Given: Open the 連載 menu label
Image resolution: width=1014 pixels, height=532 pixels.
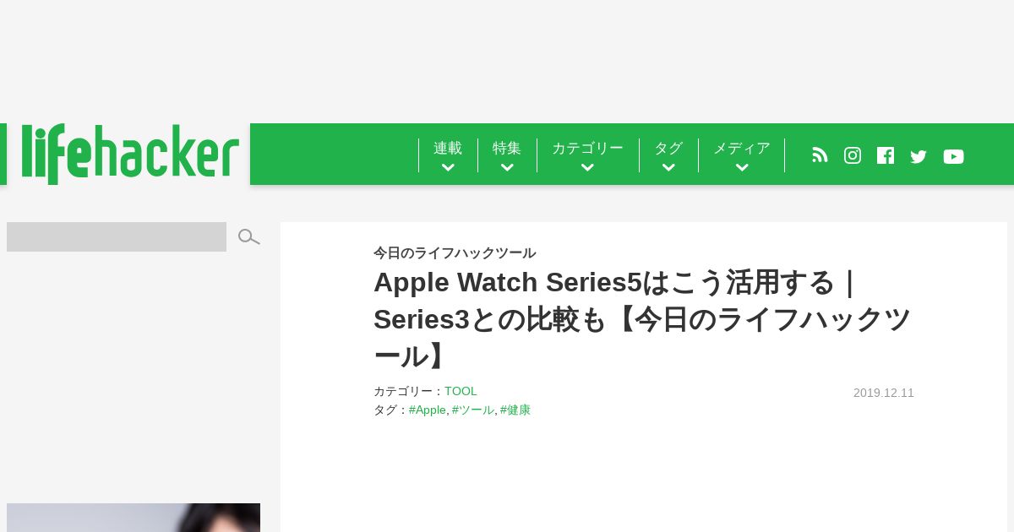Looking at the screenshot, I should pyautogui.click(x=448, y=148).
